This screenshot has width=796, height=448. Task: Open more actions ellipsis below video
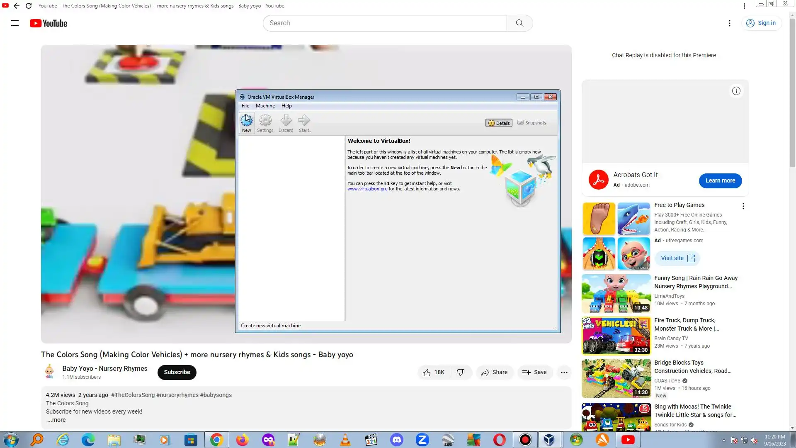pyautogui.click(x=564, y=373)
